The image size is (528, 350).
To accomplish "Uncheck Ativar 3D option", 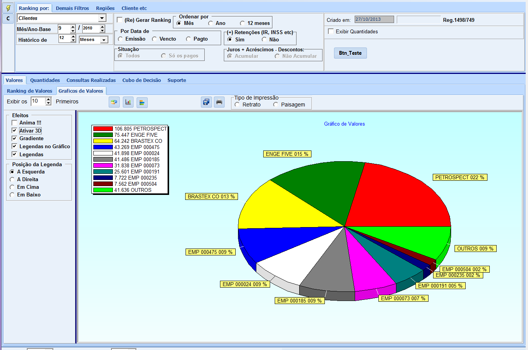I will click(x=15, y=131).
